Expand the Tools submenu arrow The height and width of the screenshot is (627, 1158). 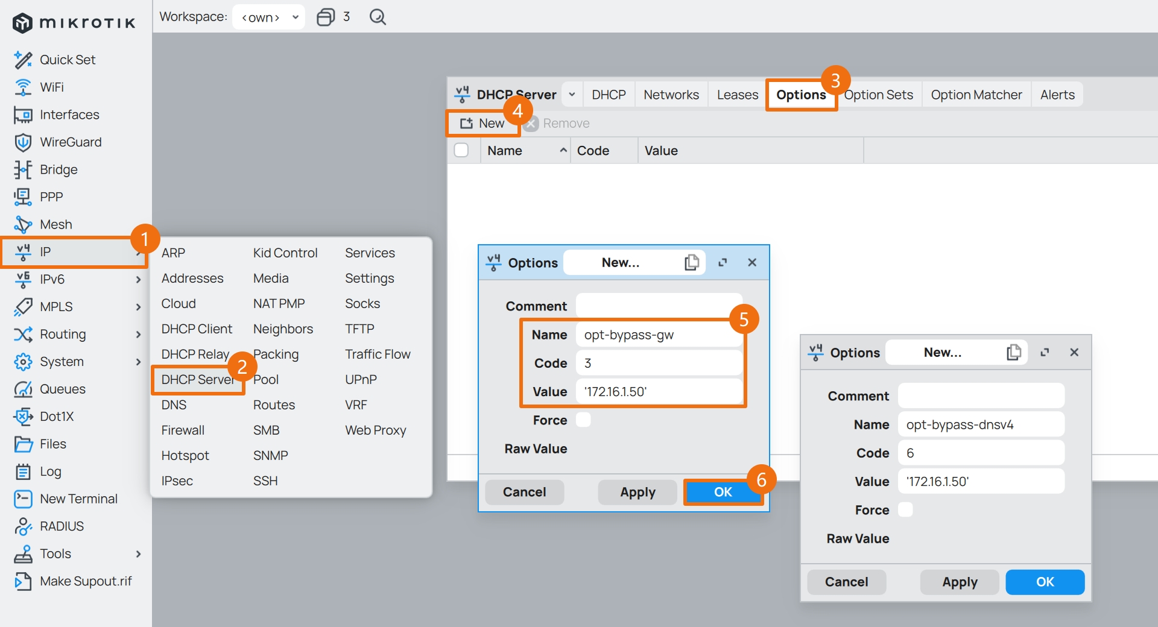click(x=138, y=553)
